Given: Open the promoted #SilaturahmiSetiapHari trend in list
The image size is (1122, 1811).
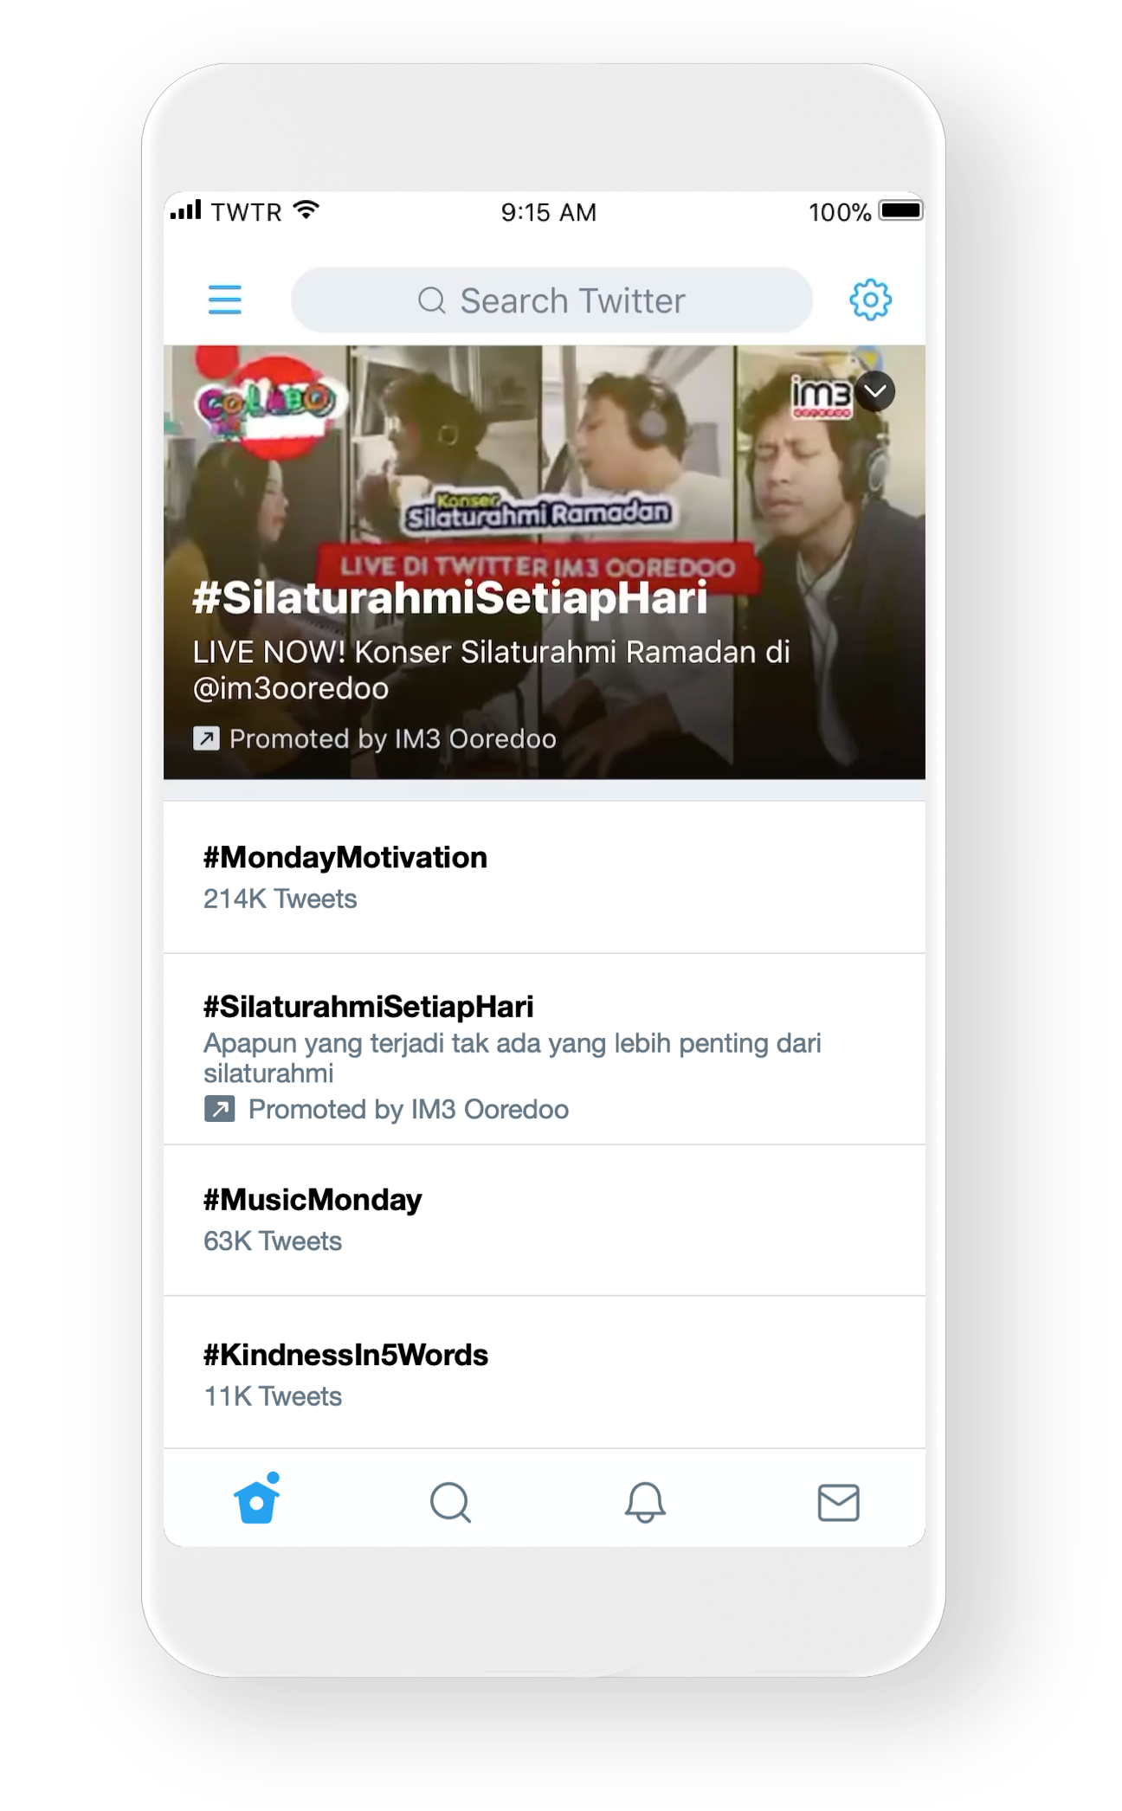Looking at the screenshot, I should 545,1049.
